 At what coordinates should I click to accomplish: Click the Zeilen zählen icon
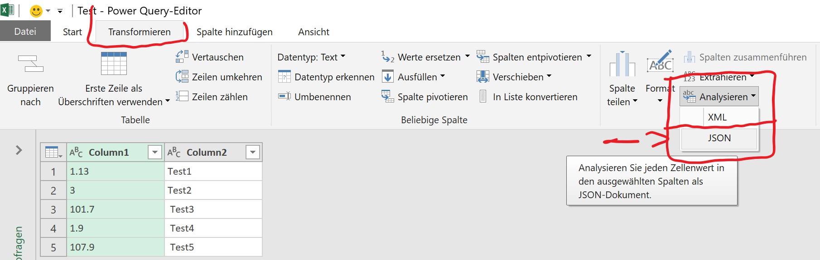182,97
